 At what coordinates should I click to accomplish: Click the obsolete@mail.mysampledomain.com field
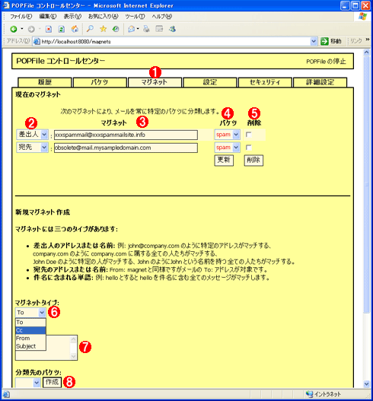coord(126,148)
